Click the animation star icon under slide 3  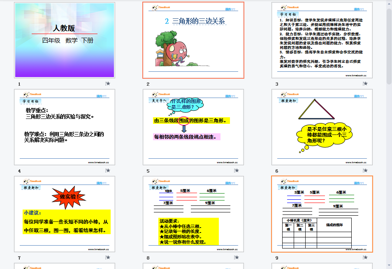click(x=365, y=84)
